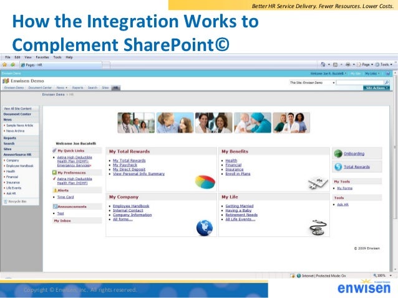This screenshot has height=298, width=398.
Task: Click the Total Rewards blue globe icon
Action: pos(338,167)
